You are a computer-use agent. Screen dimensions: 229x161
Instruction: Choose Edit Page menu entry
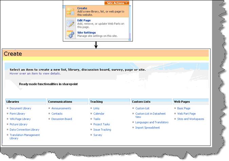coord(97,23)
